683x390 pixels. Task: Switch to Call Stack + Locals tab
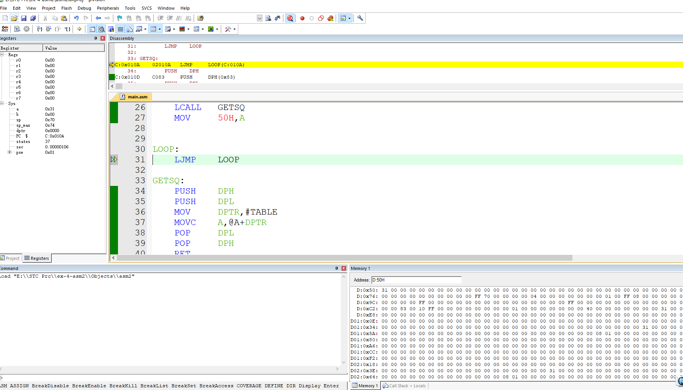pos(404,386)
